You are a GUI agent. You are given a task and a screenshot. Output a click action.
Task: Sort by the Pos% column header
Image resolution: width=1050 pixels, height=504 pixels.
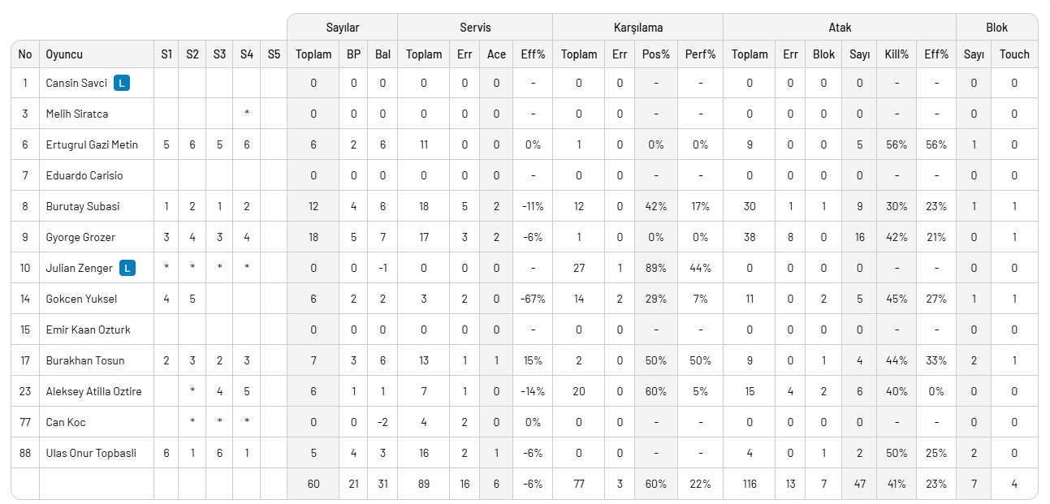click(655, 54)
